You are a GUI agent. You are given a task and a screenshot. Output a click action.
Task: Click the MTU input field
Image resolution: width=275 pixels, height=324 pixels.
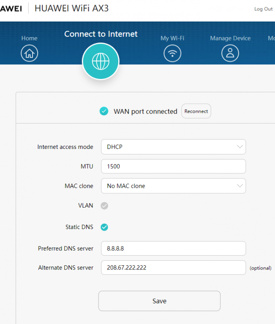tap(173, 167)
